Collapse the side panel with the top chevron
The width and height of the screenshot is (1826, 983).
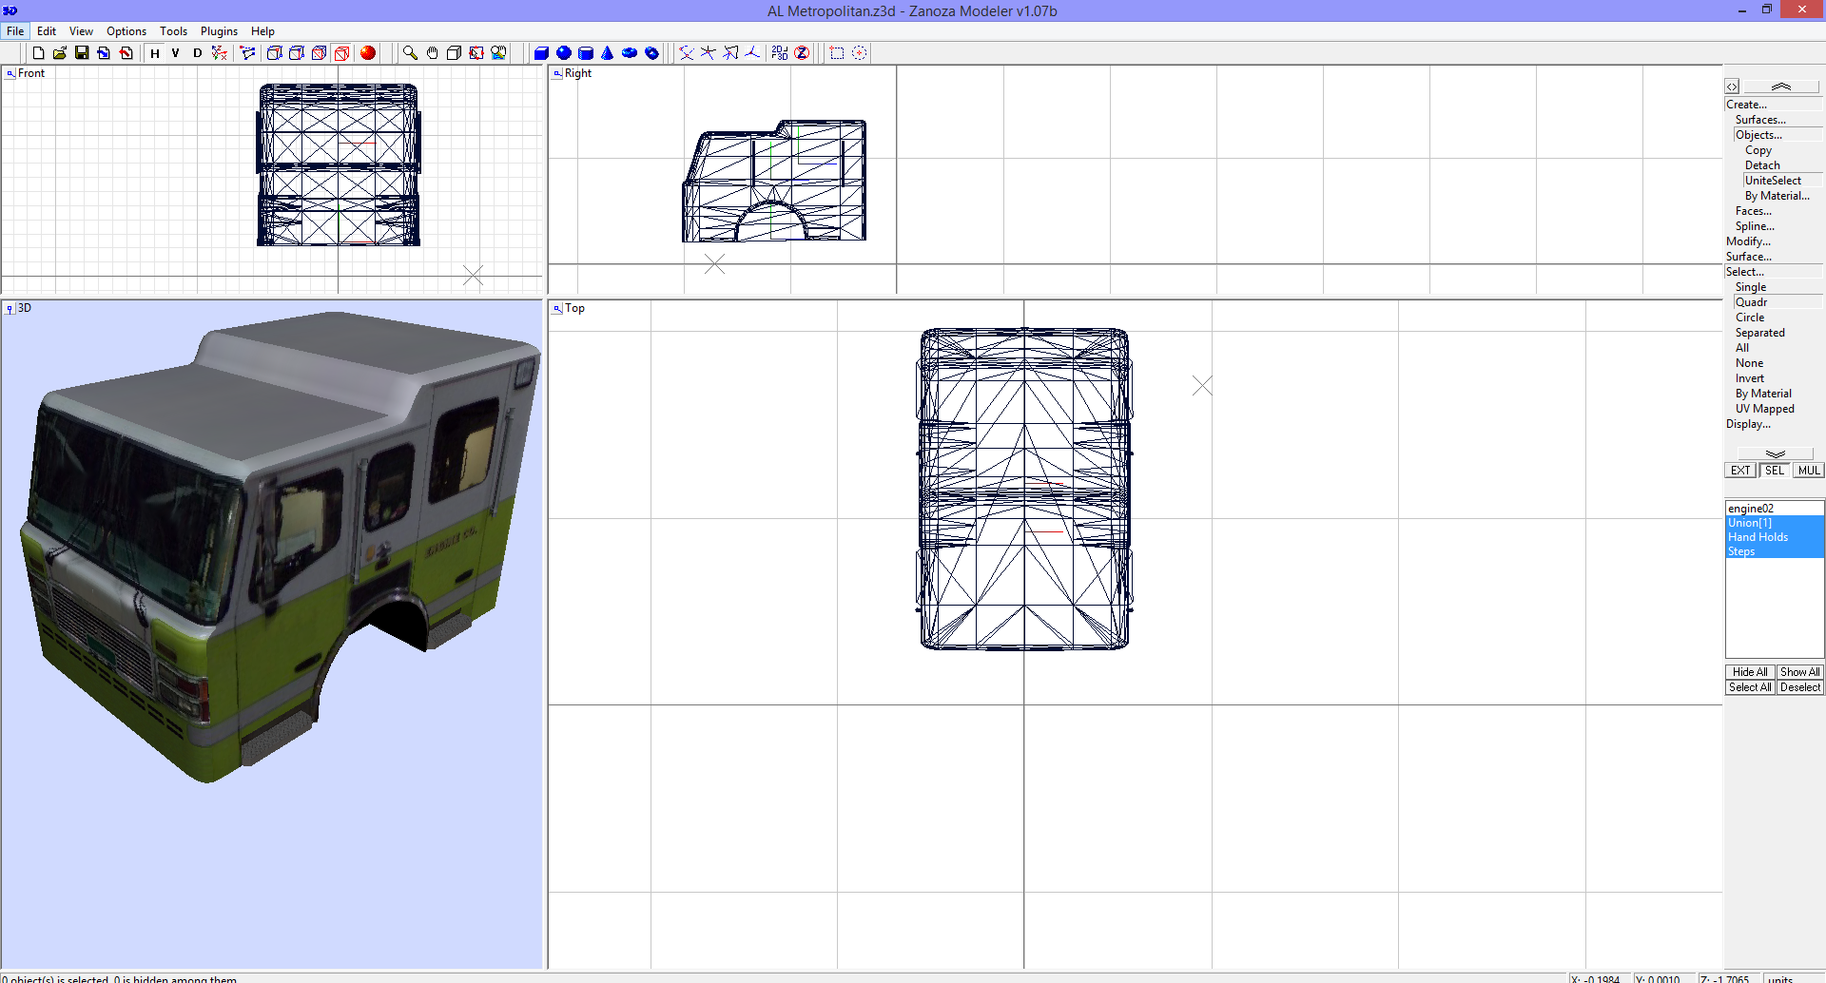point(1779,86)
